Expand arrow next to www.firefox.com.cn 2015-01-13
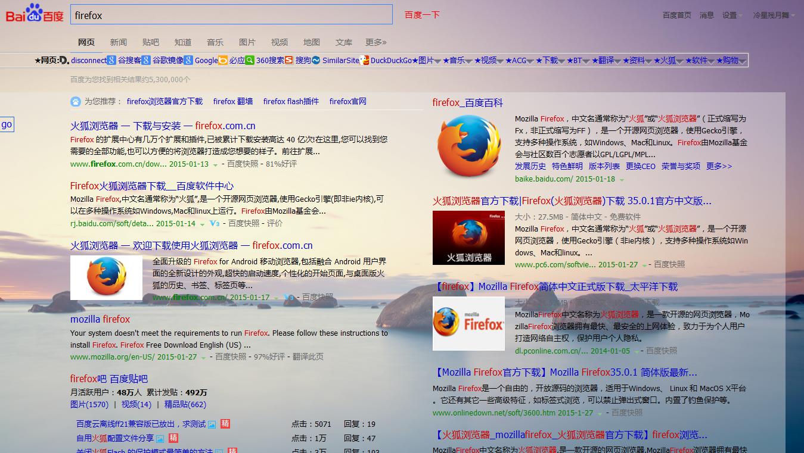Viewport: 804px width, 453px height. (x=215, y=165)
